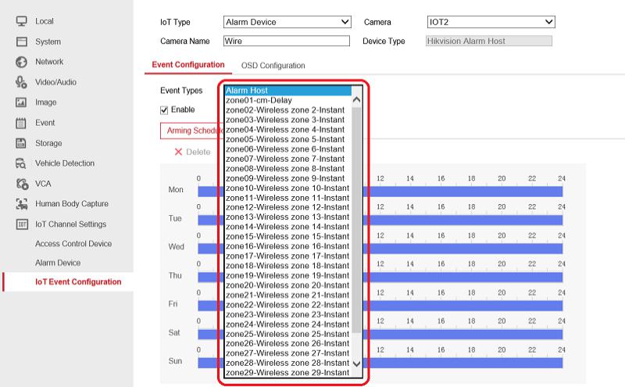Expand the IoT Type dropdown
The height and width of the screenshot is (387, 625).
coord(287,23)
